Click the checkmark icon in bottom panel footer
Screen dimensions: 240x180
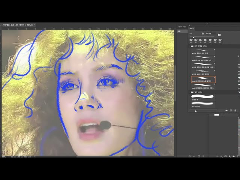(x=194, y=156)
